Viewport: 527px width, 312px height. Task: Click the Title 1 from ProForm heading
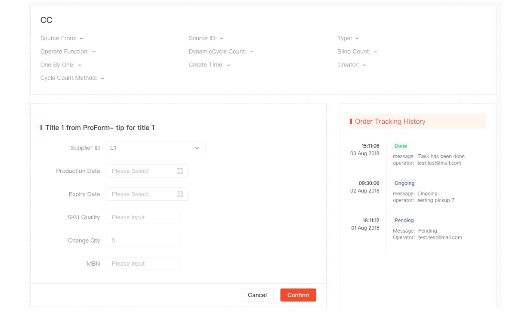(x=100, y=128)
